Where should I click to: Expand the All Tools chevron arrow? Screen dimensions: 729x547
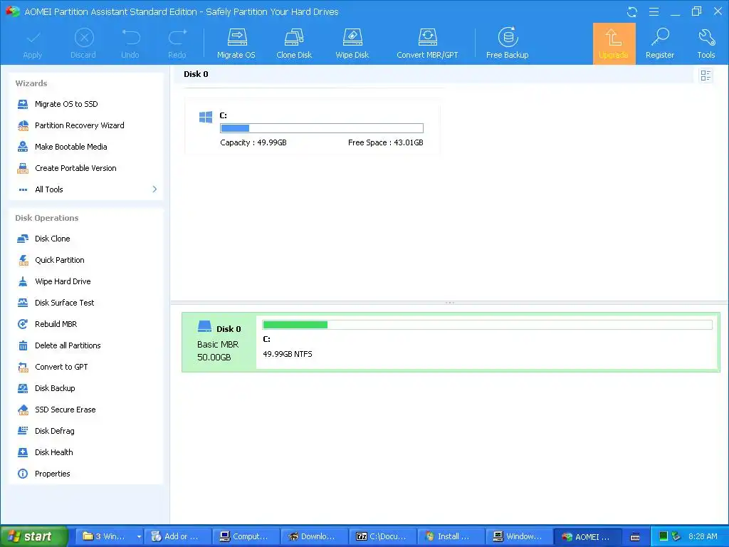pos(154,189)
